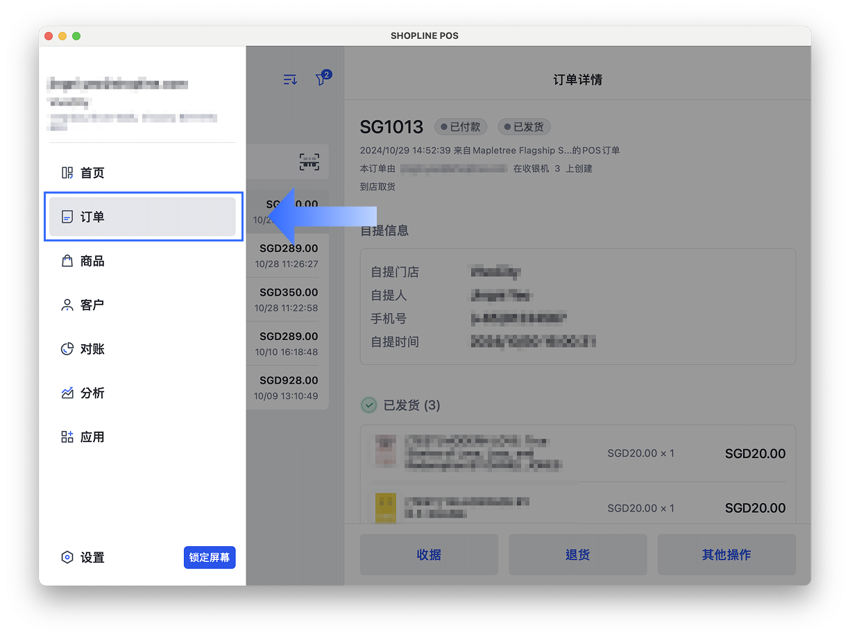
Task: Click the 自提人 pickup person label
Action: pos(389,295)
